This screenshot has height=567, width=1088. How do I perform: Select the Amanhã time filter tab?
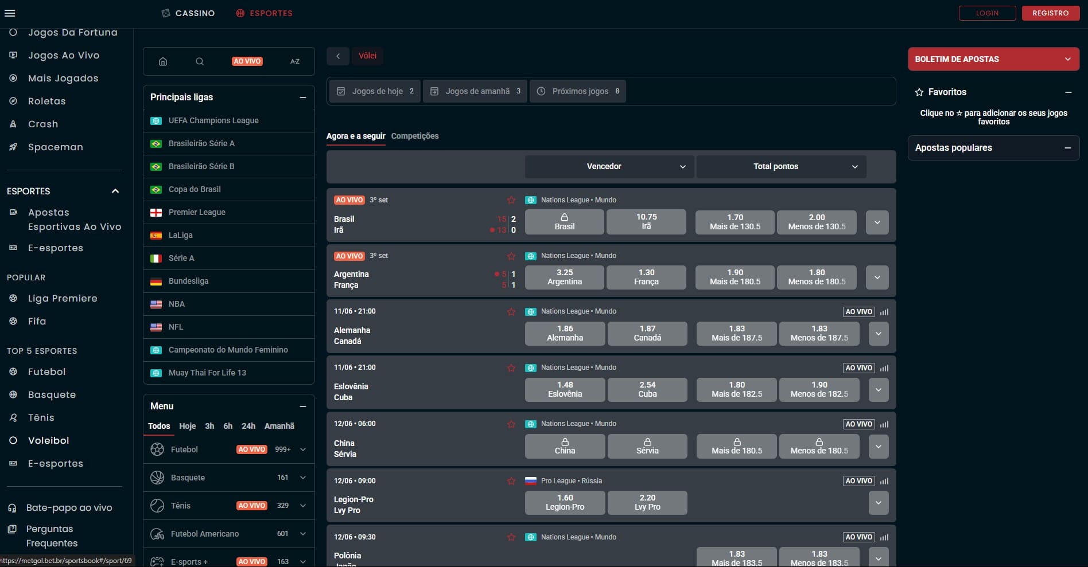(x=279, y=426)
